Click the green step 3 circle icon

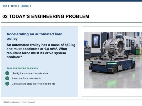[x=7, y=84]
